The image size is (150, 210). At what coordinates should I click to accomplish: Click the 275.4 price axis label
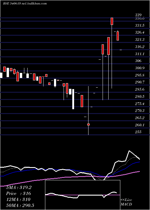click(x=140, y=104)
